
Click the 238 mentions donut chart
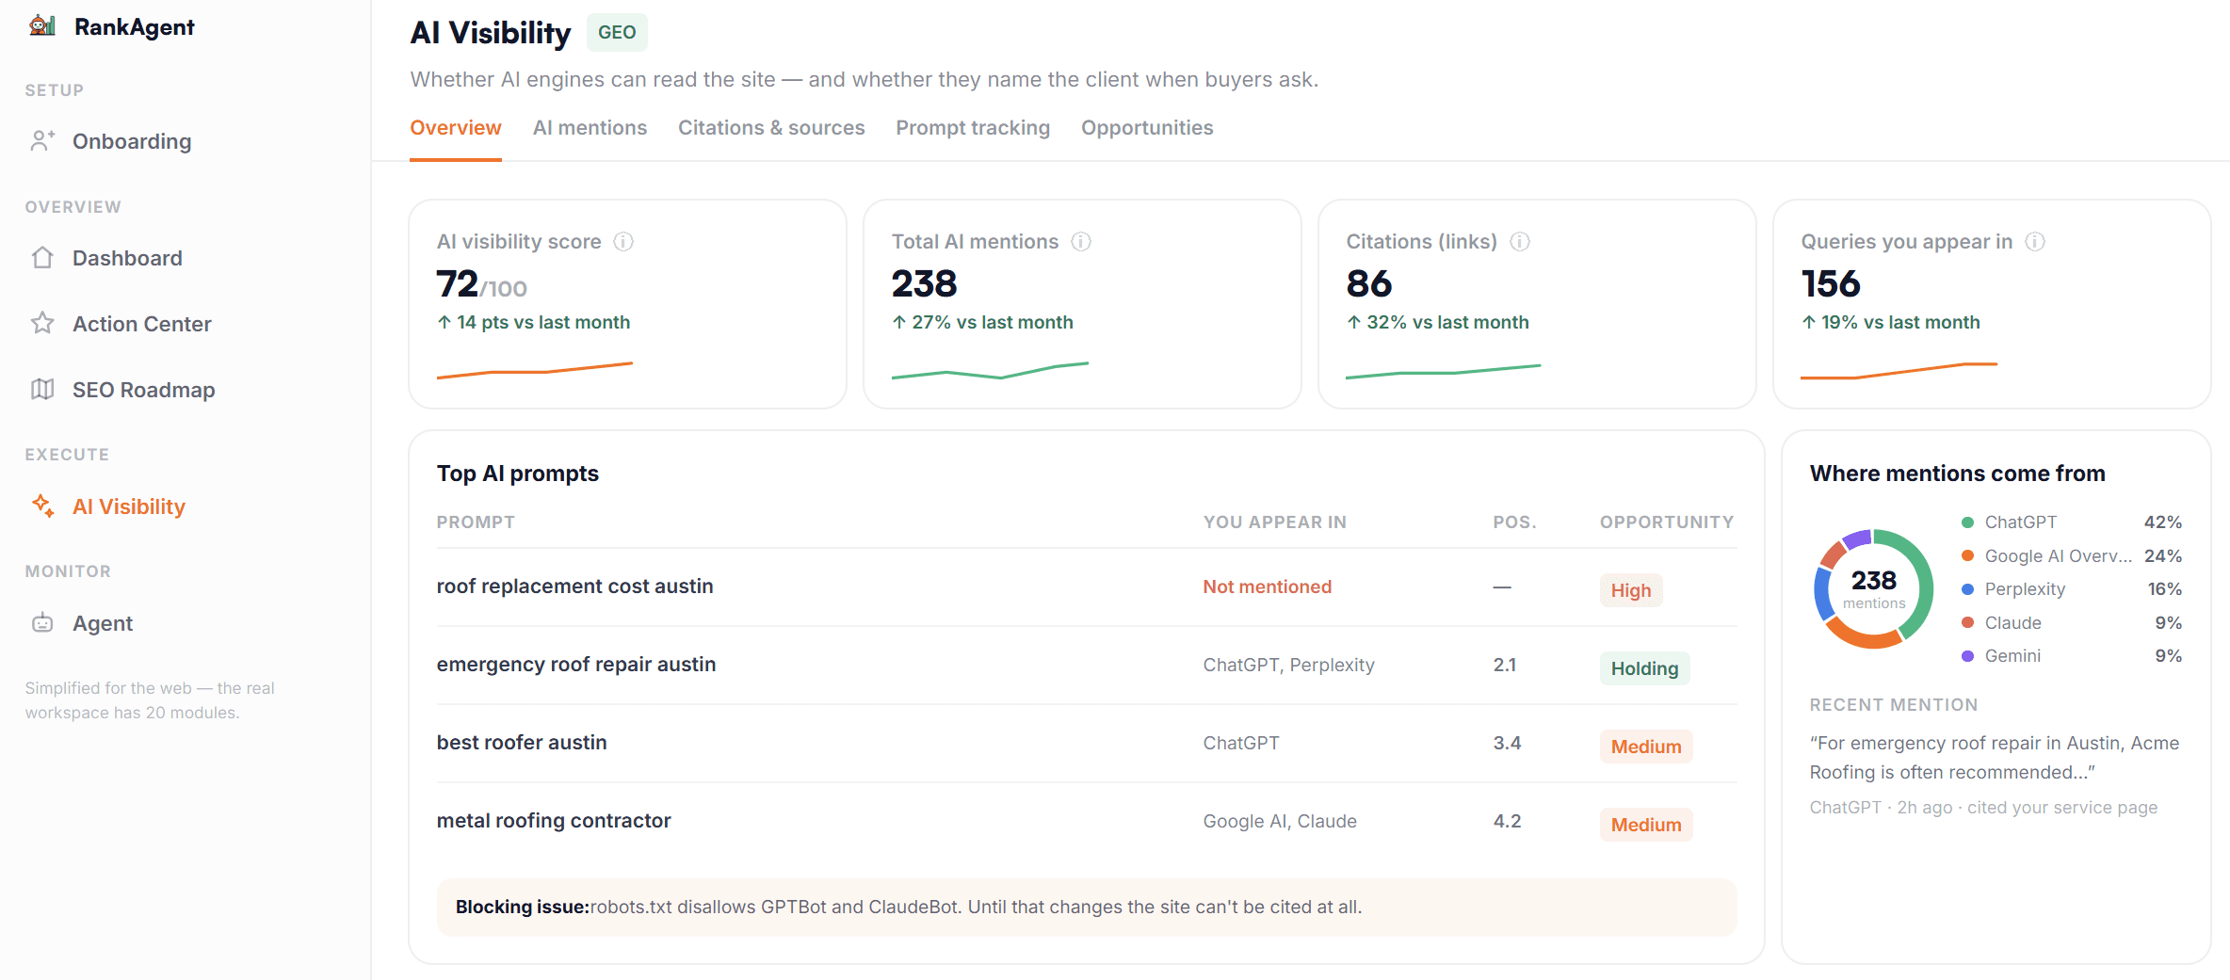pyautogui.click(x=1873, y=589)
